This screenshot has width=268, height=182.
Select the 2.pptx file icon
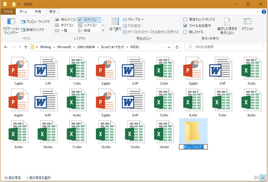tap(106, 68)
